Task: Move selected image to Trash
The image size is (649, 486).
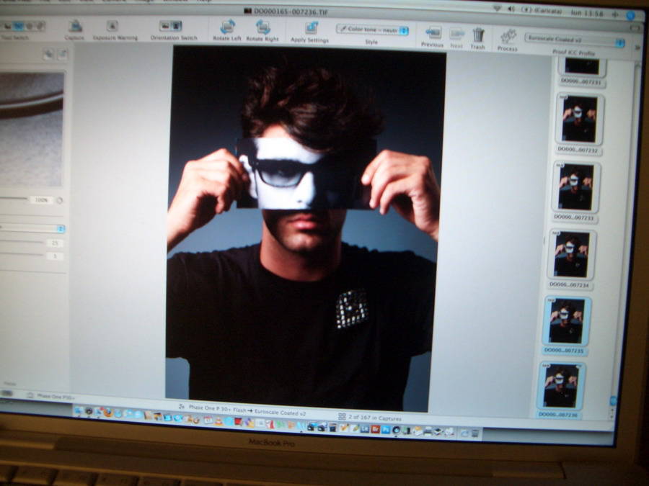Action: point(478,35)
